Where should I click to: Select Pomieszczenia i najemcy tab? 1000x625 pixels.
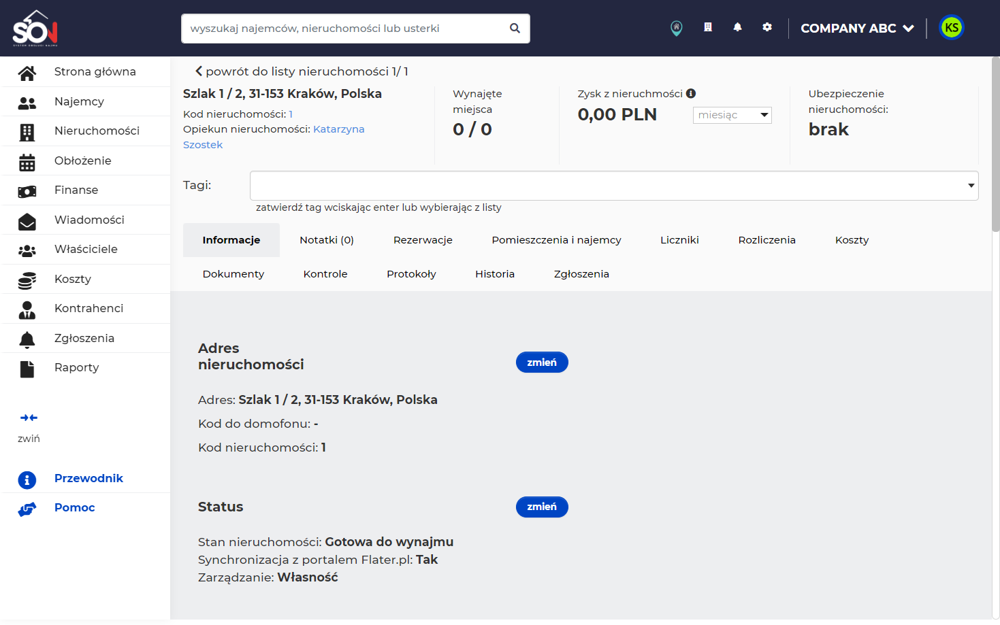556,240
